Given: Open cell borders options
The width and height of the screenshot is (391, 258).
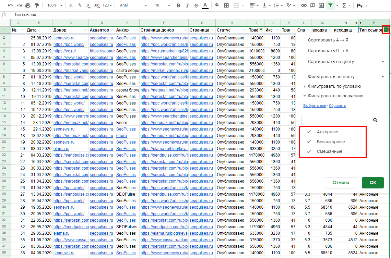Looking at the screenshot, I should (226, 5).
